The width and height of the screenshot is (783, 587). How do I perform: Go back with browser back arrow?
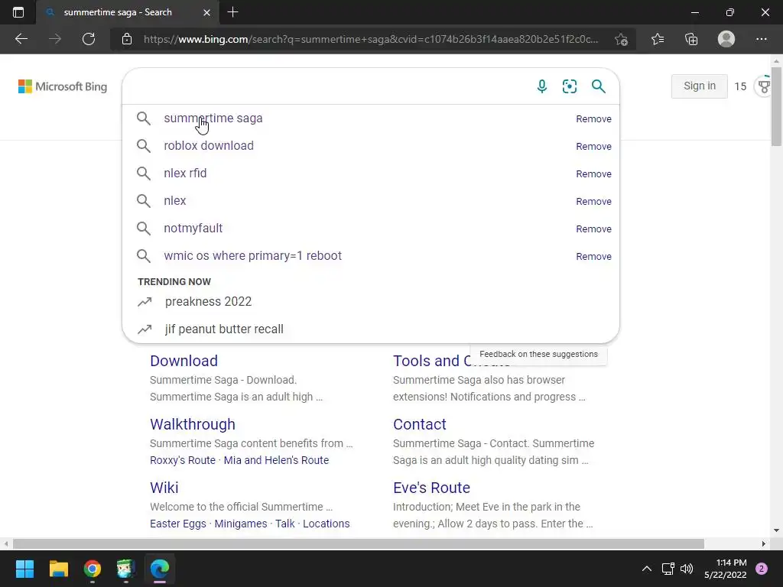pyautogui.click(x=21, y=39)
